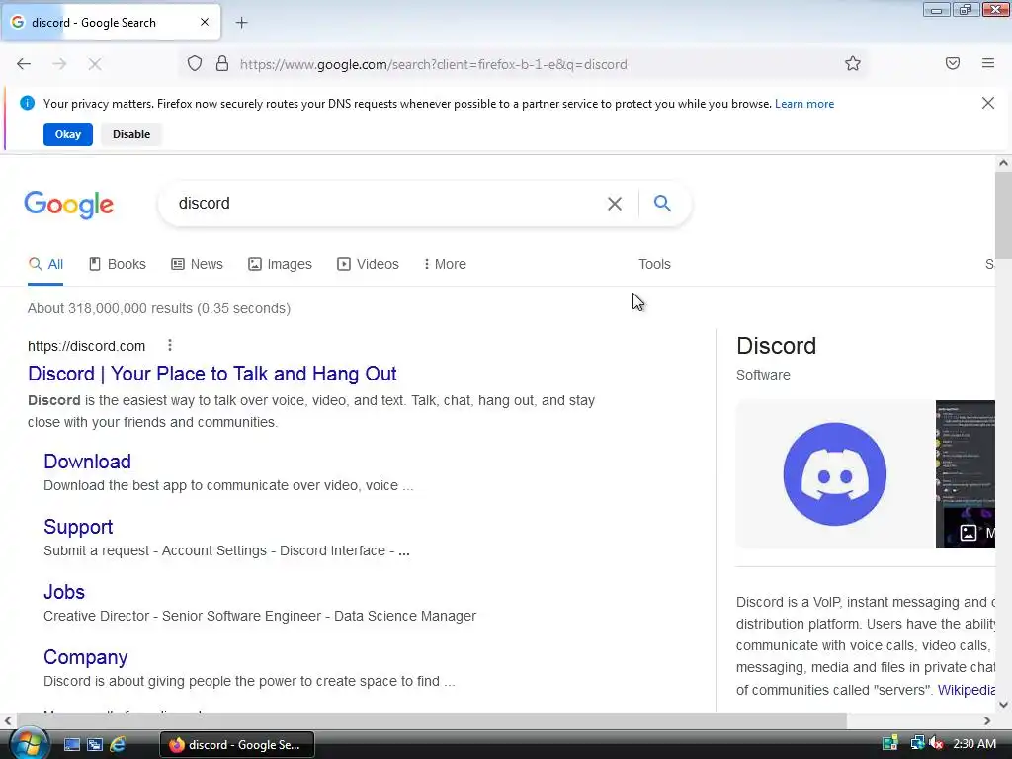The image size is (1012, 759).
Task: Click the horizontal scrollbar right arrow
Action: (x=987, y=720)
